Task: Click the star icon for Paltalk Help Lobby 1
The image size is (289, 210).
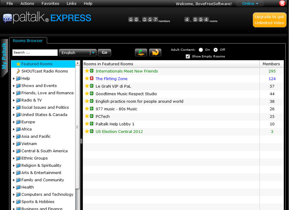Action: point(87,124)
